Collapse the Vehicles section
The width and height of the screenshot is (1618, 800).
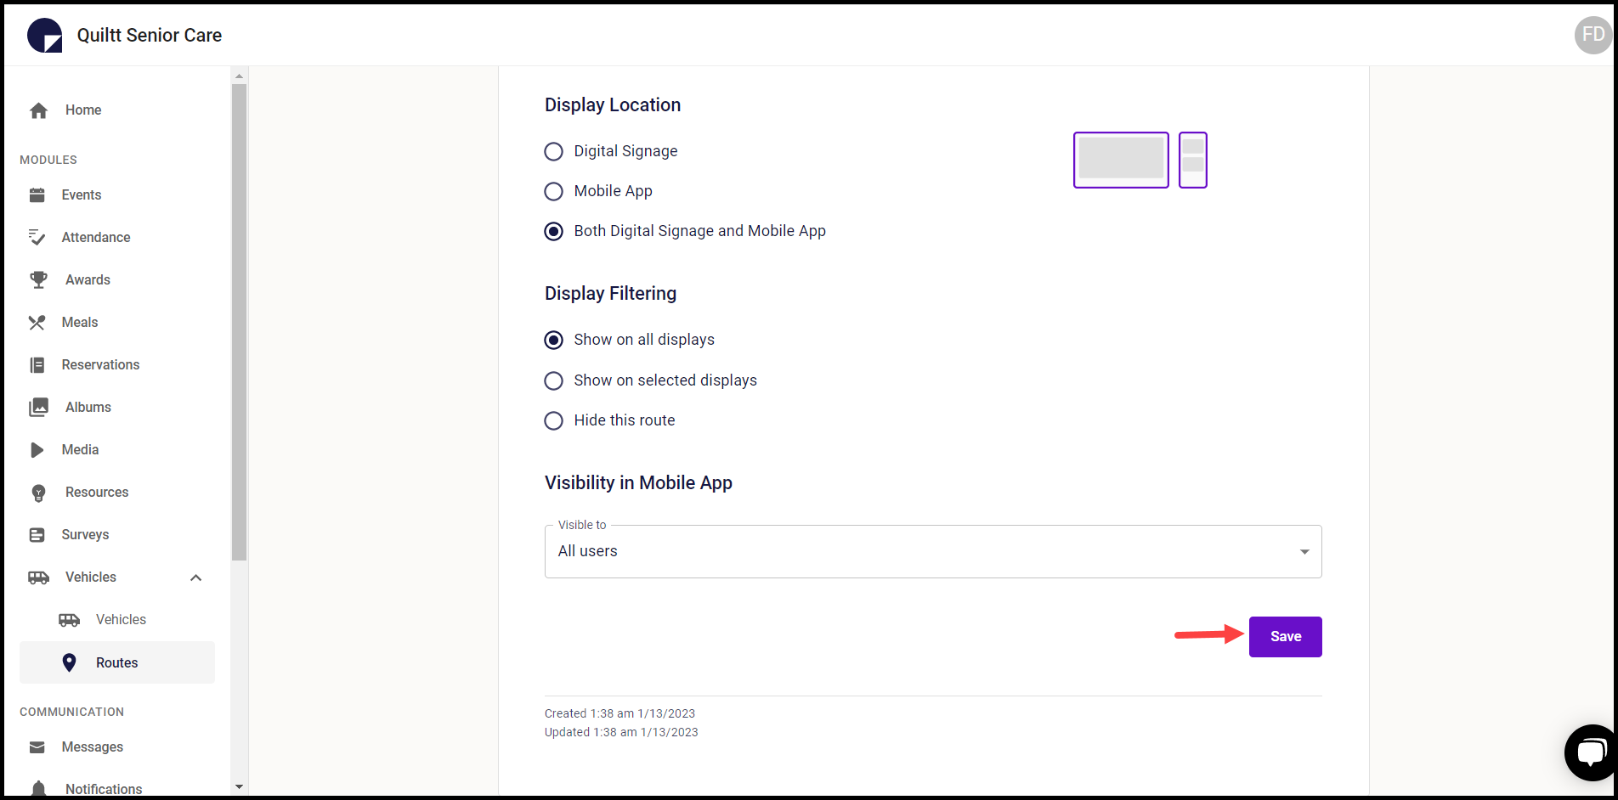pyautogui.click(x=195, y=577)
